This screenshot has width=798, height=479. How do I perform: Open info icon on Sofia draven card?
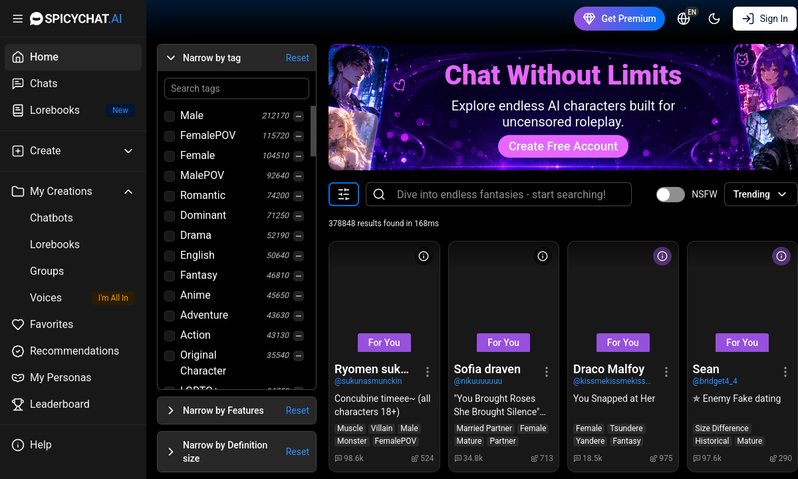[x=543, y=256]
